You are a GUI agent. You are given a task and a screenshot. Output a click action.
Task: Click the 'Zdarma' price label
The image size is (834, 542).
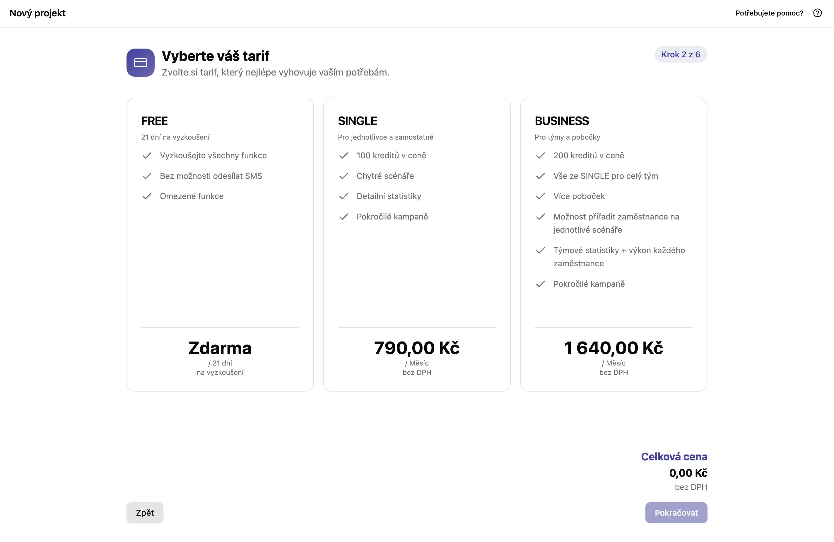click(x=220, y=348)
